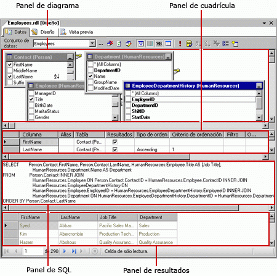The width and height of the screenshot is (277, 276).
Task: Minimize the EmployeeDepartmentHistory table window
Action: pos(259,86)
